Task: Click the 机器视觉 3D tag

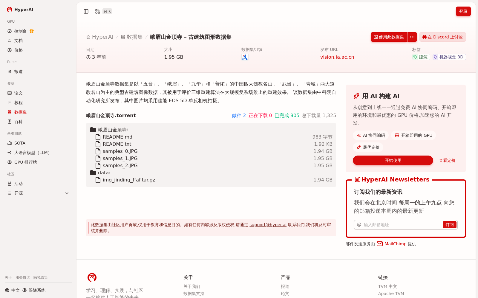Action: pyautogui.click(x=449, y=57)
